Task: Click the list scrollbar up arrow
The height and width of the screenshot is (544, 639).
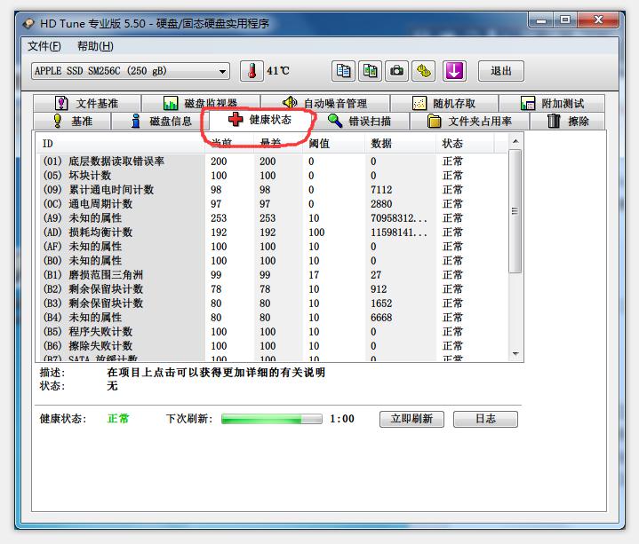Action: 515,142
